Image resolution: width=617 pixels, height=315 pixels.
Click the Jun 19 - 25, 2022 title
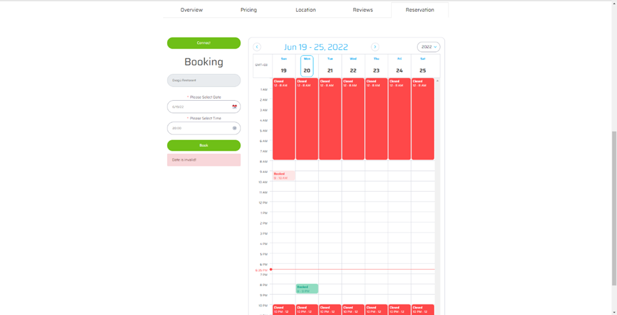pos(316,46)
